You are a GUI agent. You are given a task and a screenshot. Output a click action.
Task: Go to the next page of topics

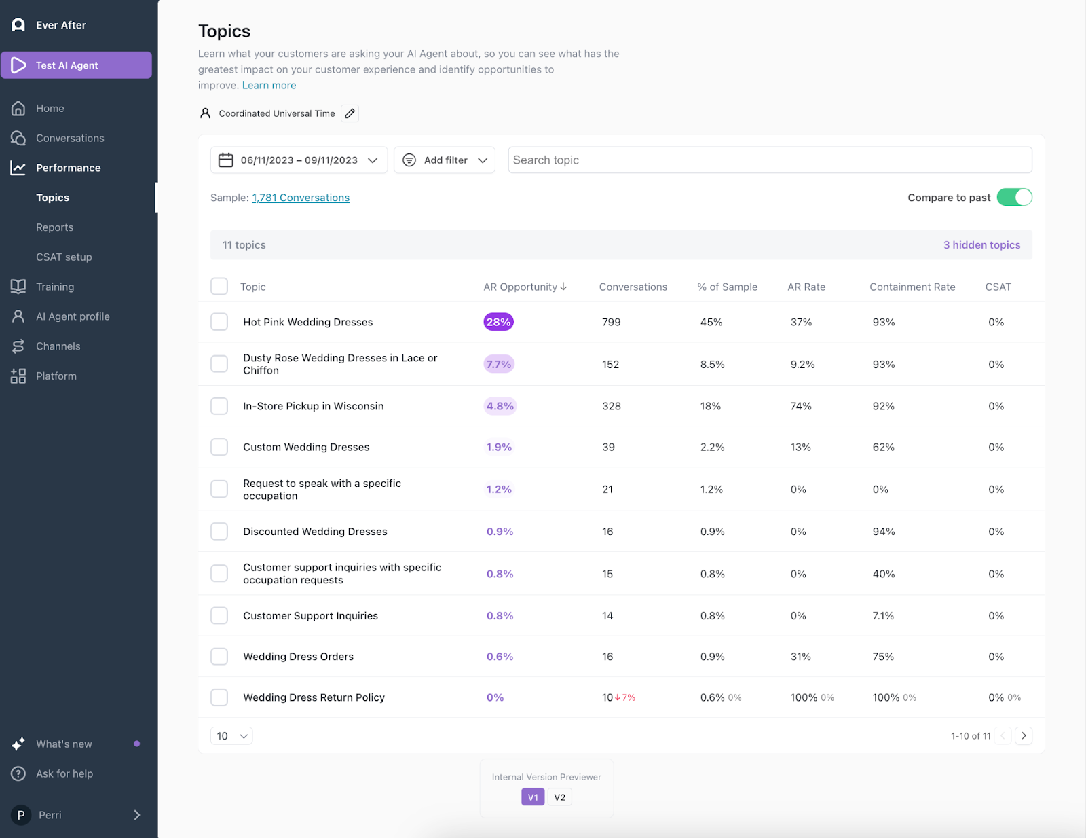(x=1024, y=735)
